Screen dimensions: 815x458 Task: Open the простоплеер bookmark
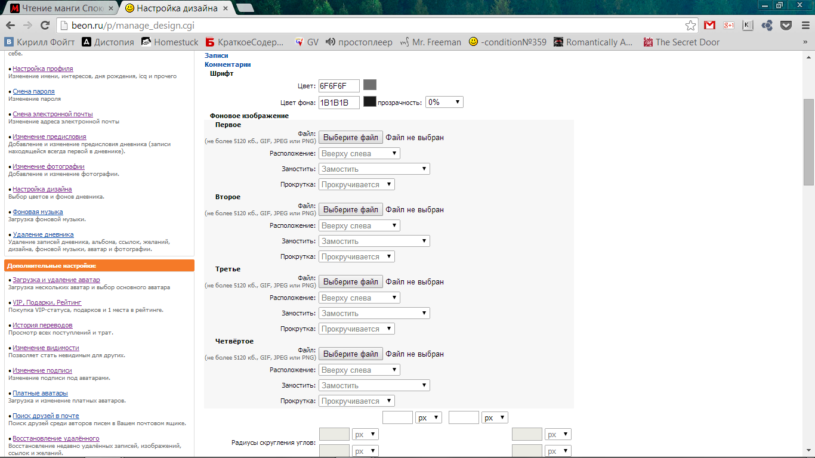359,42
